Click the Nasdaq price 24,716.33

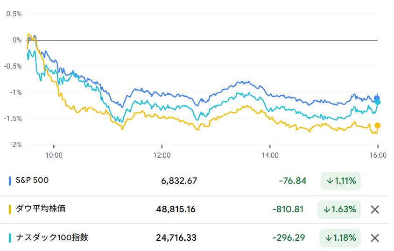(x=176, y=238)
